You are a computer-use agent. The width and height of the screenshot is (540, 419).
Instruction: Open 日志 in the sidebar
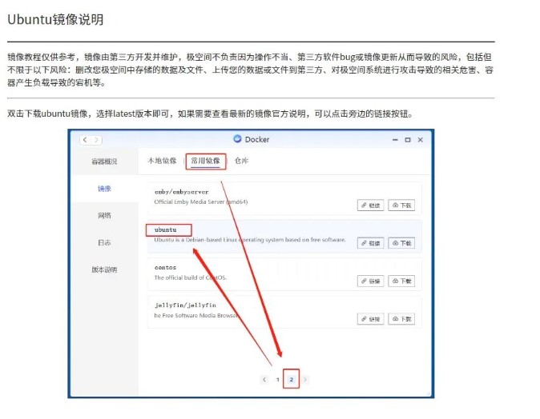click(x=104, y=242)
